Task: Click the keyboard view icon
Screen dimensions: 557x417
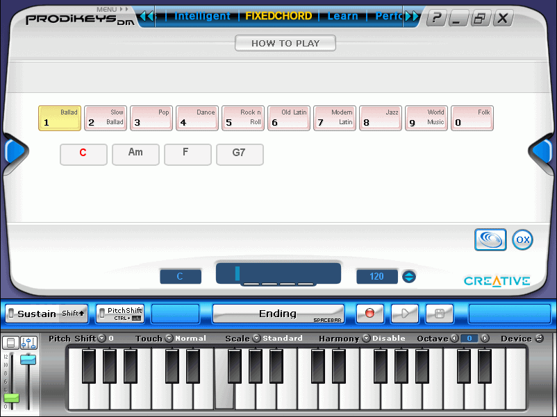Action: pyautogui.click(x=10, y=343)
